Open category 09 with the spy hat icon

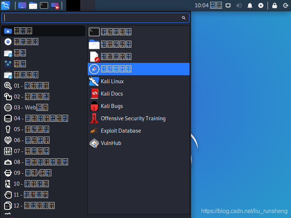(43, 173)
